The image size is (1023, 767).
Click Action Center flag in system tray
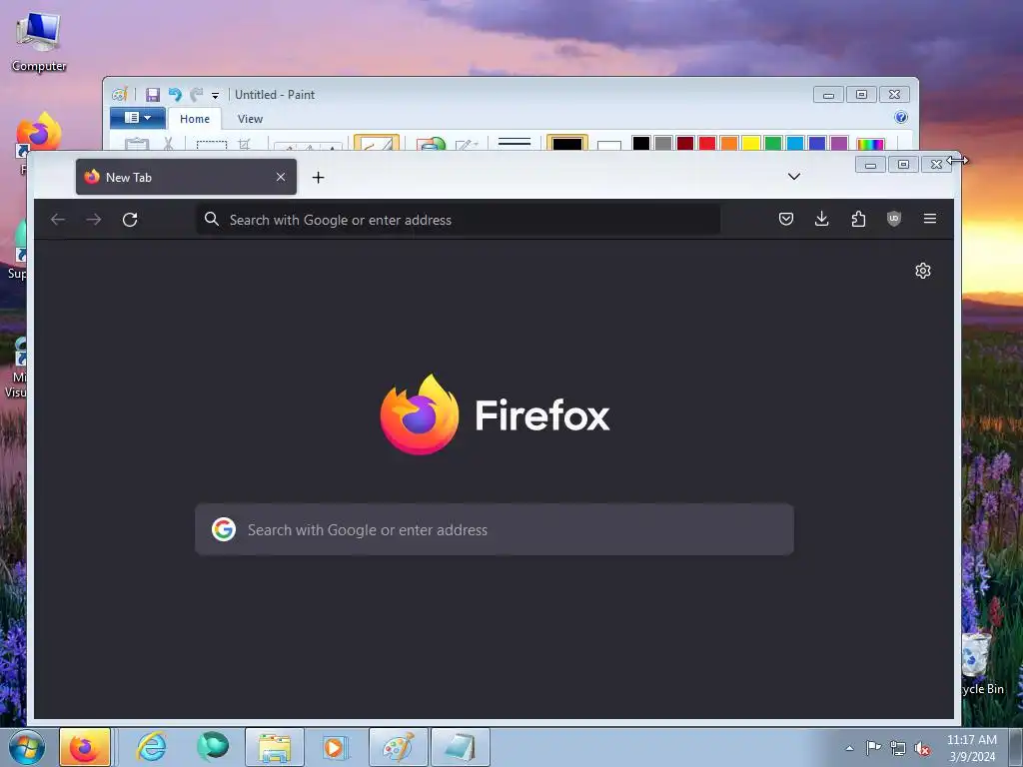[x=873, y=748]
